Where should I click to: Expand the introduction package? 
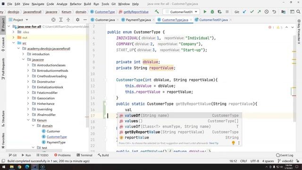23,54
